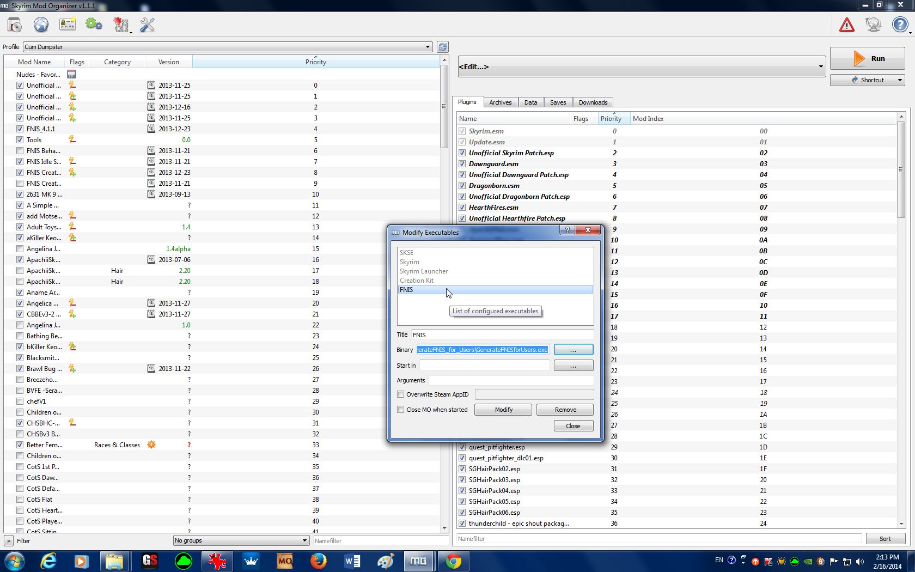The image size is (915, 572).
Task: Click the update globe icon at top right
Action: click(874, 25)
